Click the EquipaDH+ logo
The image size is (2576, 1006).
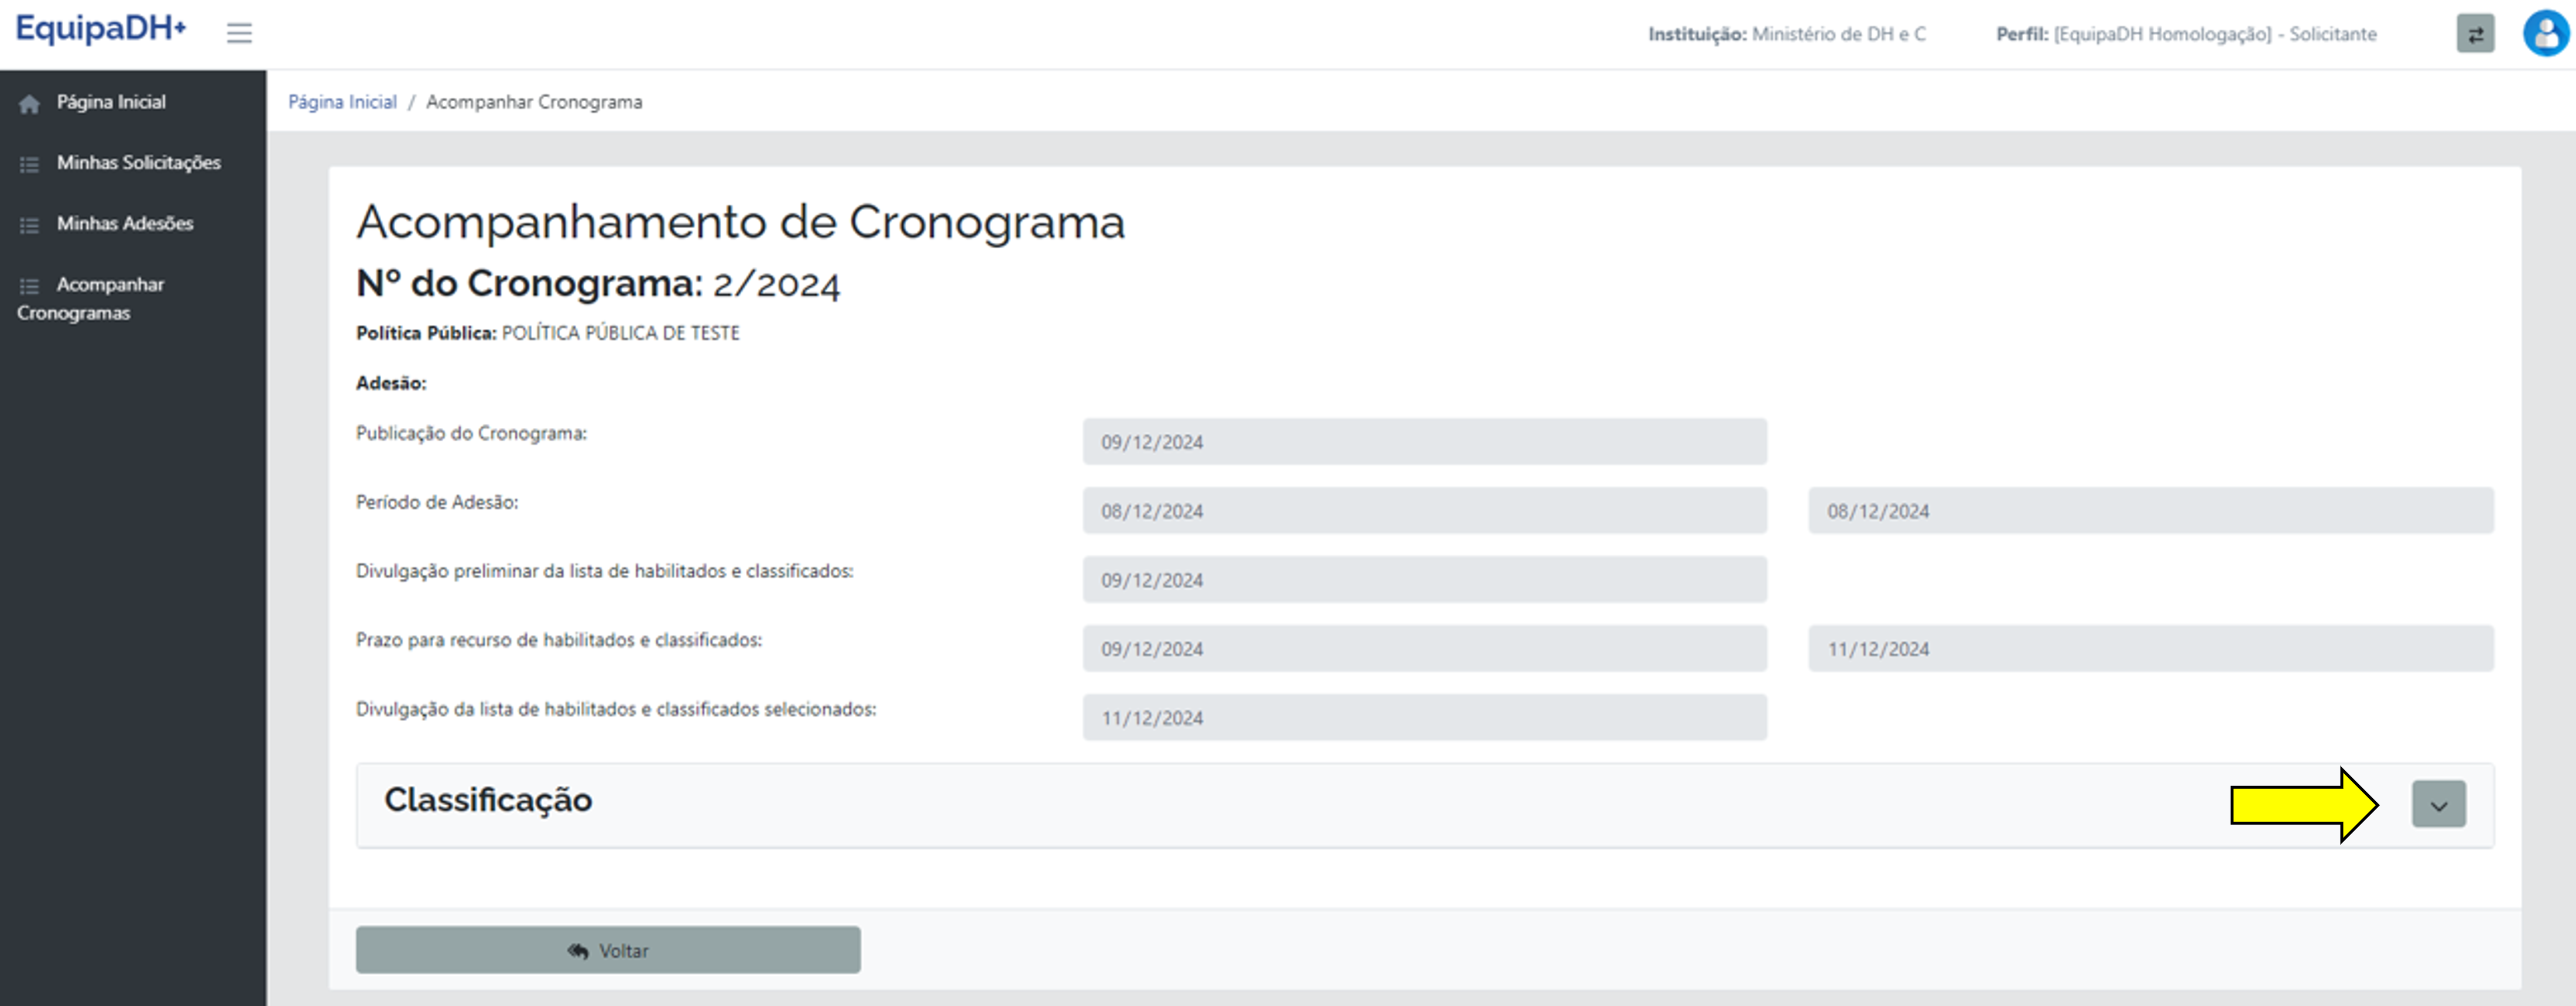click(100, 28)
